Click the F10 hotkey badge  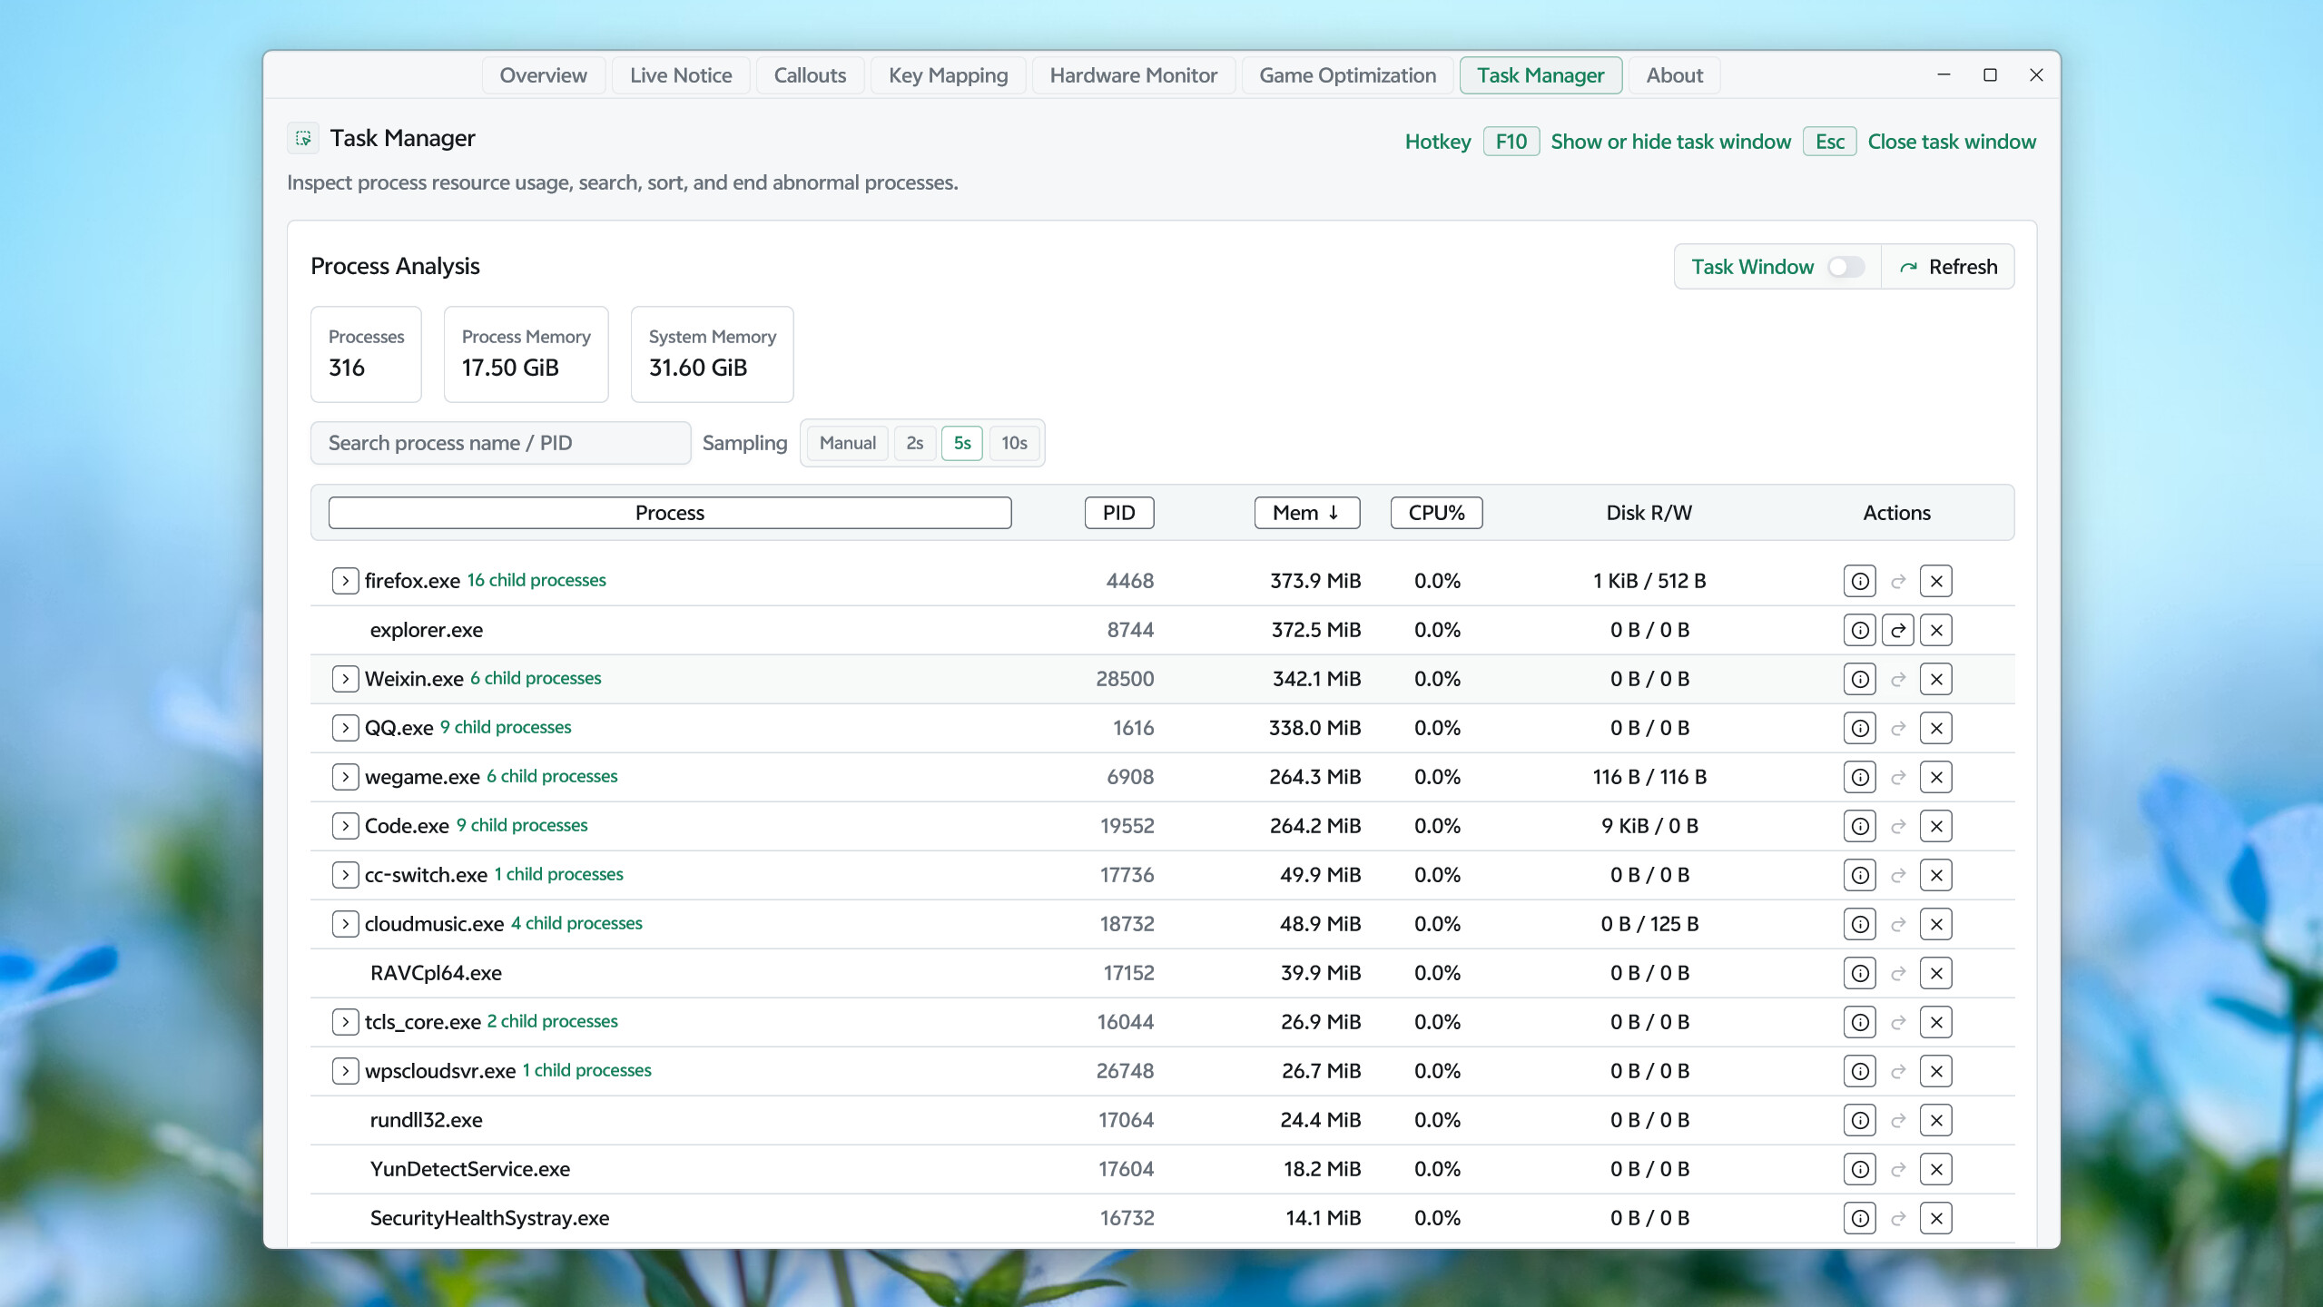[x=1511, y=142]
